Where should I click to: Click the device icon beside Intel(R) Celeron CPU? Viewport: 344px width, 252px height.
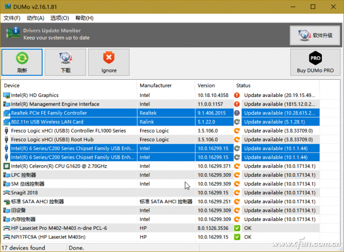coord(7,166)
